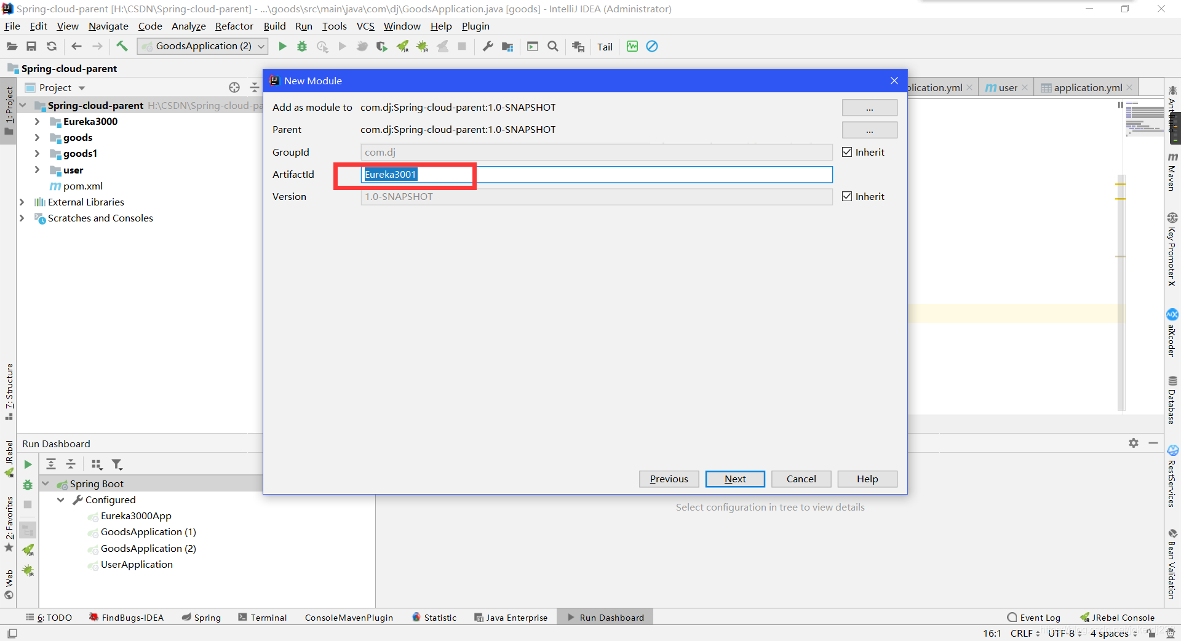Browse for Add as module to

[869, 108]
